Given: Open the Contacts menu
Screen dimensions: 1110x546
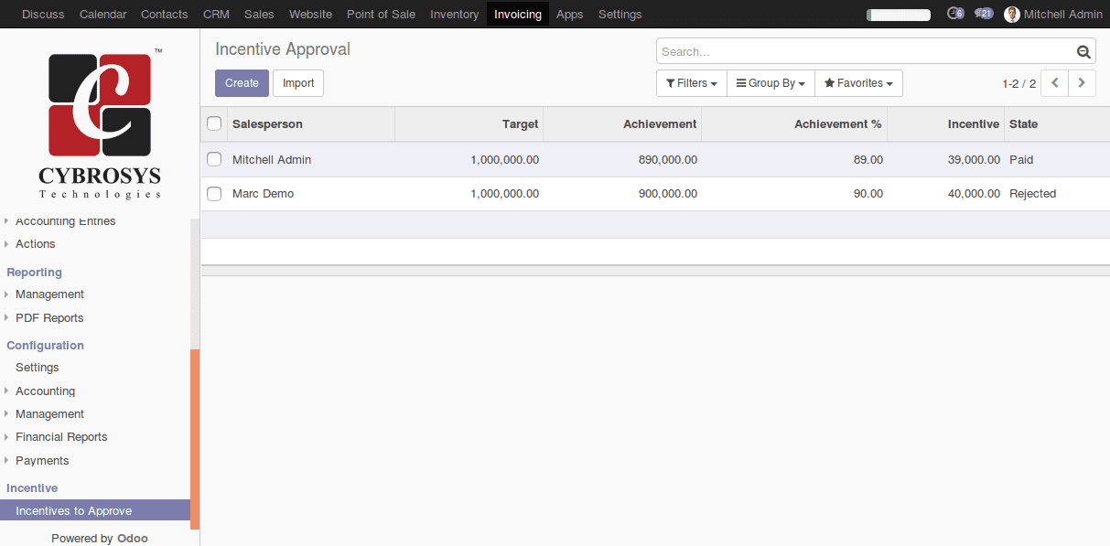Looking at the screenshot, I should pyautogui.click(x=165, y=14).
